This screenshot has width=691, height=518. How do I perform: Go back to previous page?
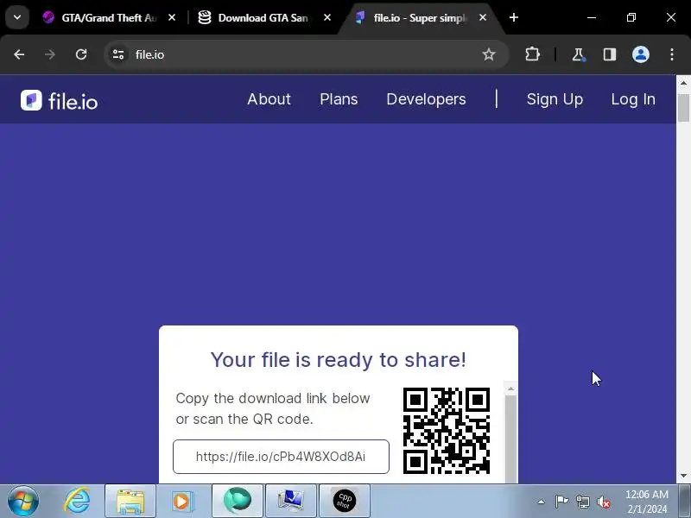(x=19, y=54)
